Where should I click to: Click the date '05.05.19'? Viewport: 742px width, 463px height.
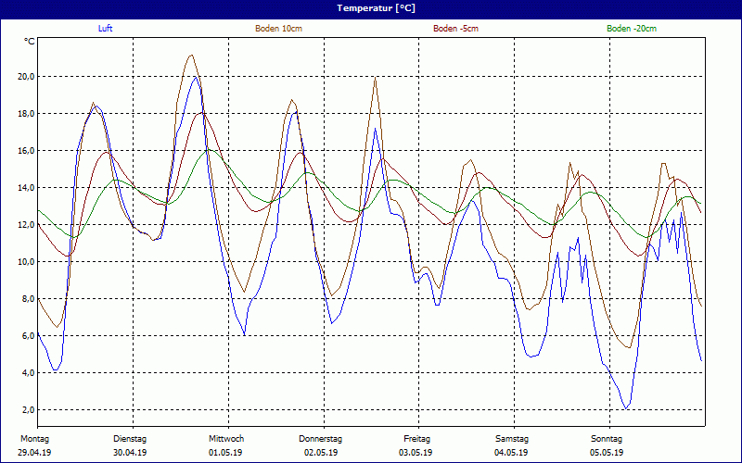tap(607, 453)
